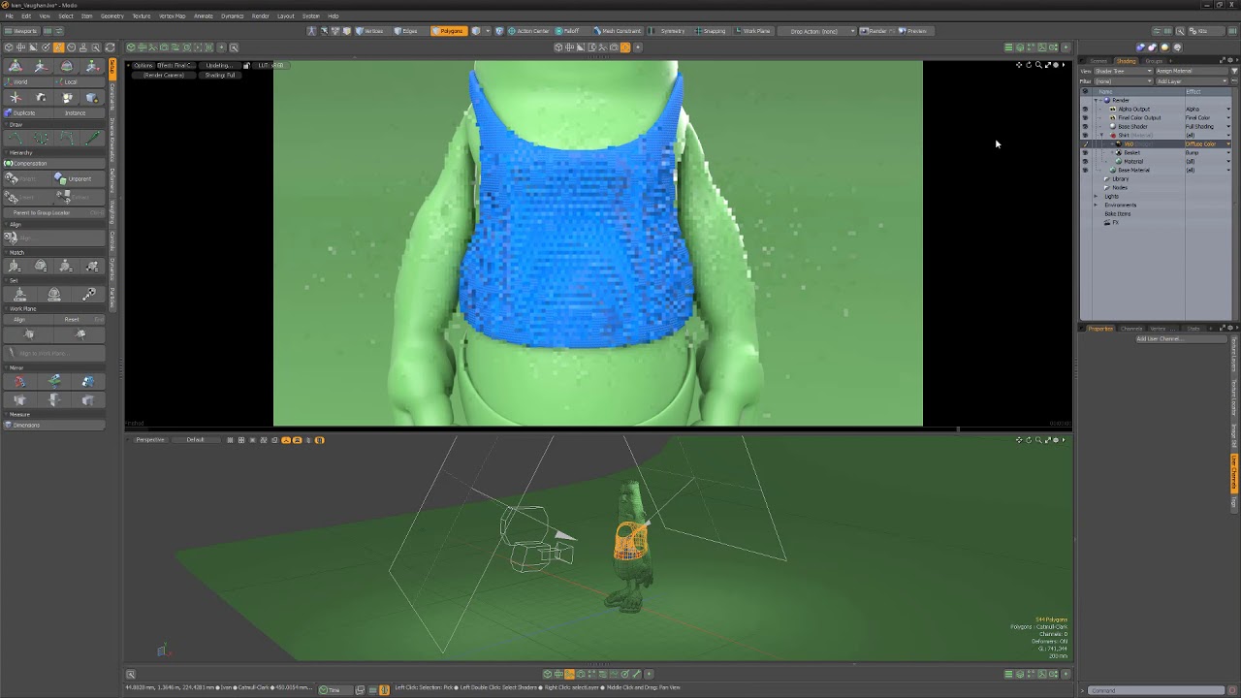Click the blue spheres material icon

[1140, 48]
